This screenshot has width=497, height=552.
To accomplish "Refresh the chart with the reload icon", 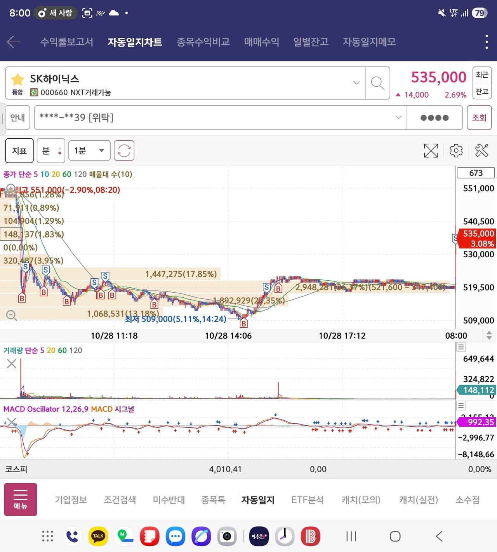I will click(123, 150).
